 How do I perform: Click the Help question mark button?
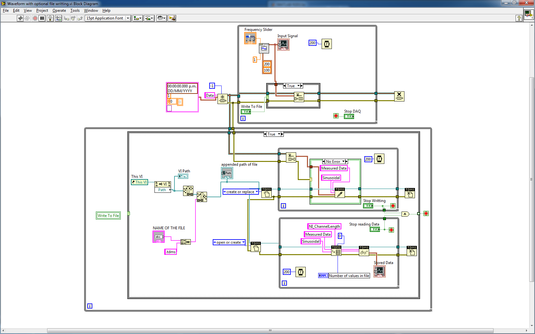pyautogui.click(x=519, y=18)
